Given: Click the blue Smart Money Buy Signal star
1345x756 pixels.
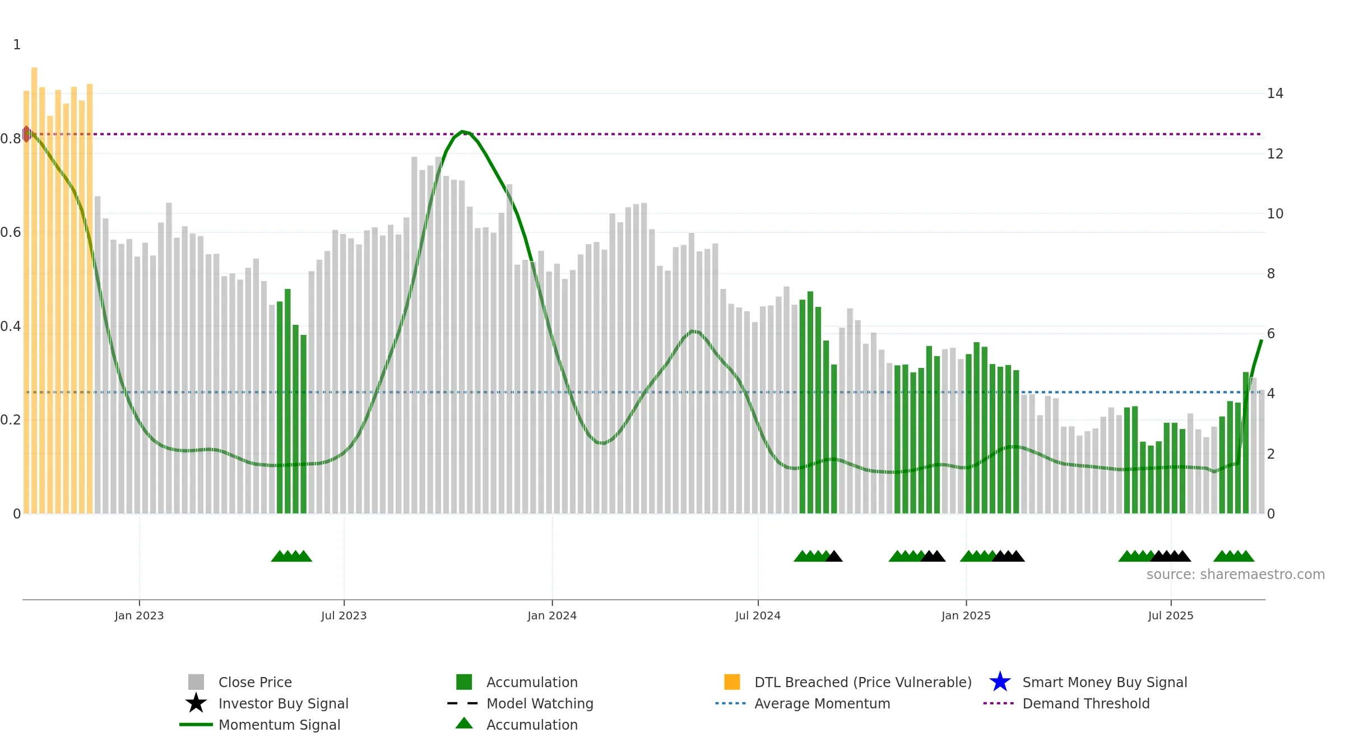Looking at the screenshot, I should [x=1000, y=682].
